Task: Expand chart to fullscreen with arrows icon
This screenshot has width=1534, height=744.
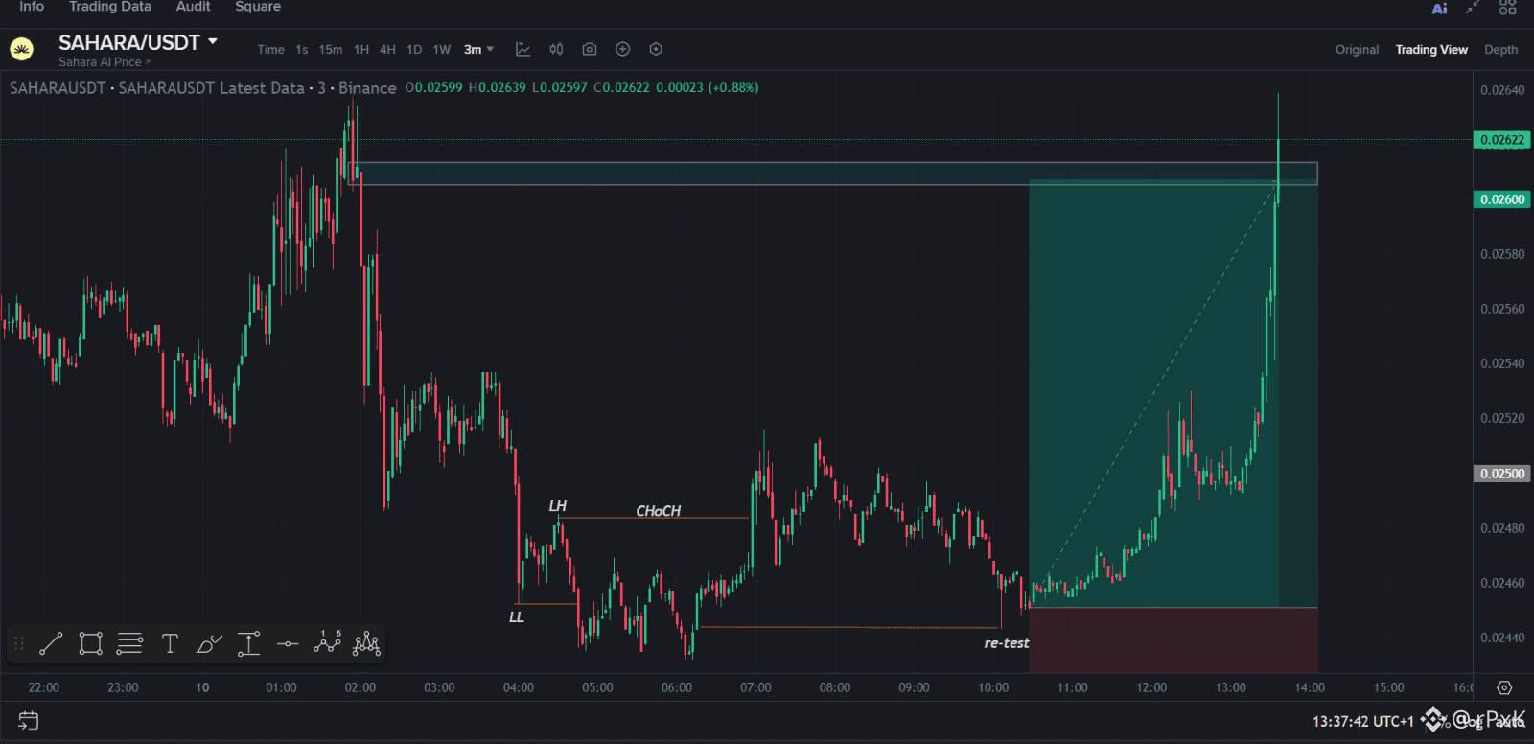Action: (x=1474, y=7)
